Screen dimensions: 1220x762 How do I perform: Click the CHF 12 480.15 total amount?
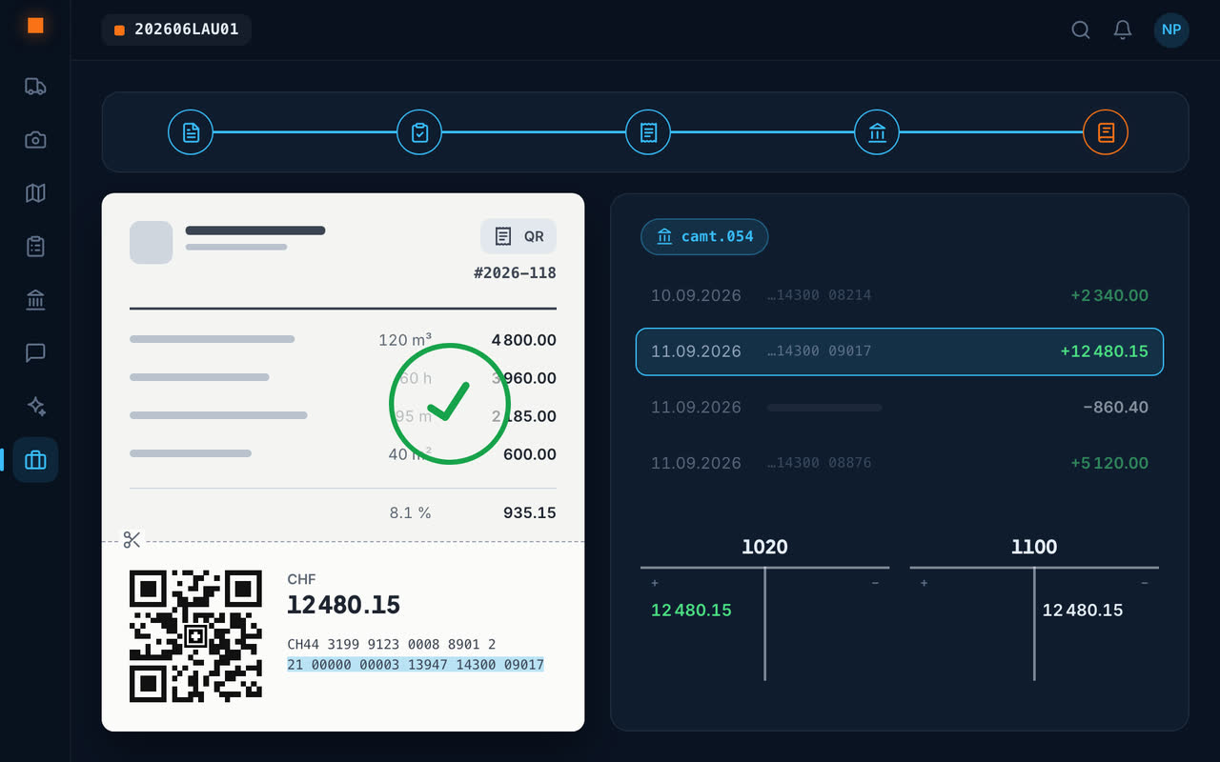(x=344, y=604)
